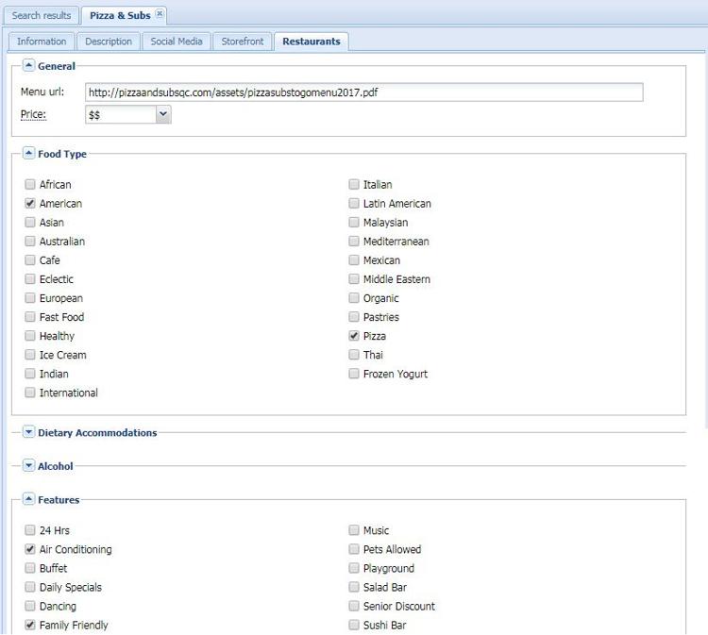The image size is (708, 635).
Task: Enable the Senior Discount feature
Action: point(354,606)
